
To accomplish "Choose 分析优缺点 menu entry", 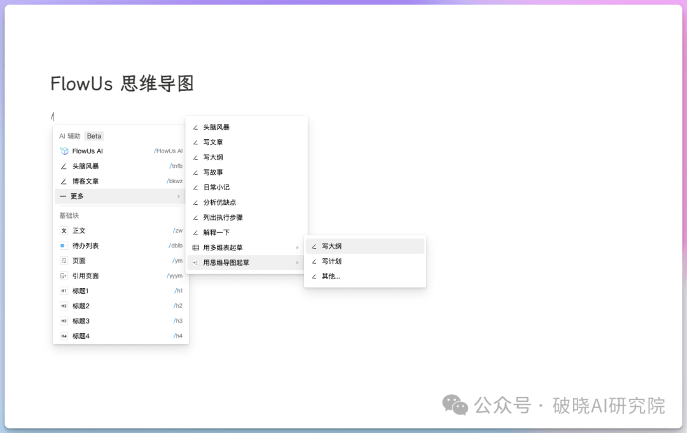I will [246, 203].
